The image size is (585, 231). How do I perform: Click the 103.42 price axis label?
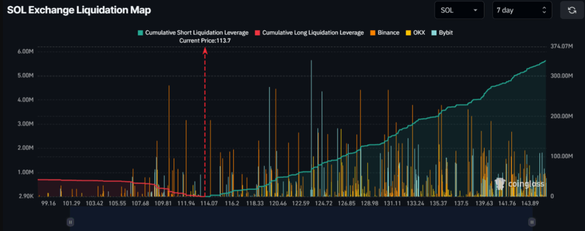[94, 204]
